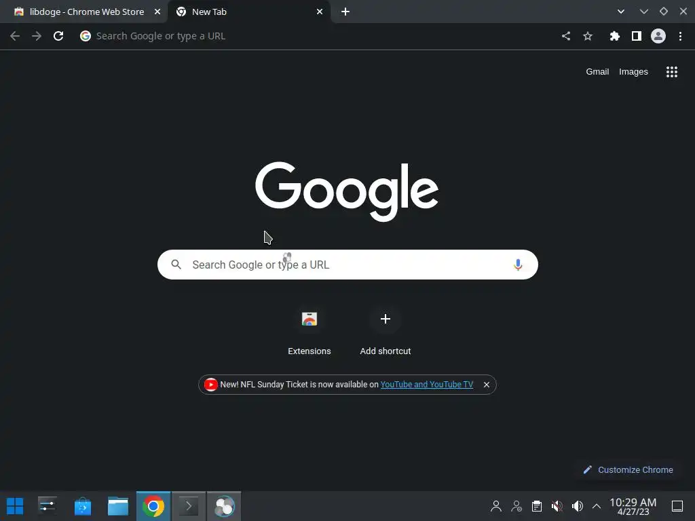The height and width of the screenshot is (521, 695).
Task: Close the New Tab tab
Action: pos(320,12)
